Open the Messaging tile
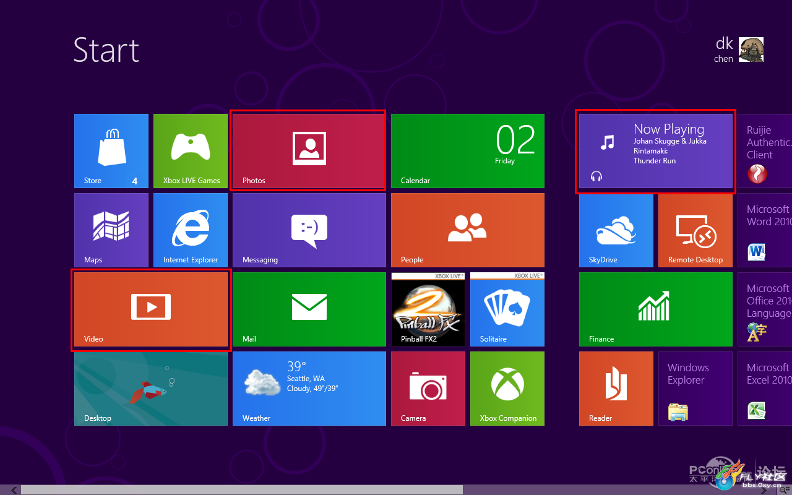The width and height of the screenshot is (792, 495). [309, 230]
